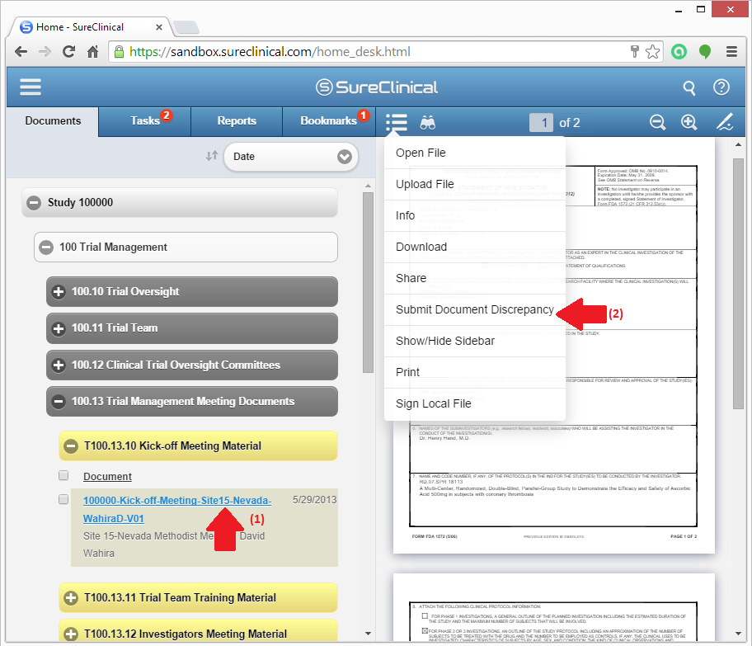This screenshot has height=646, width=752.
Task: Go back with browser back arrow
Action: tap(21, 52)
